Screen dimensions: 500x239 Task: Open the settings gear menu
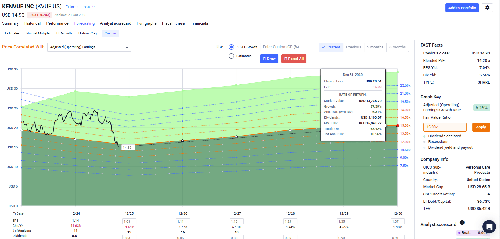[487, 8]
